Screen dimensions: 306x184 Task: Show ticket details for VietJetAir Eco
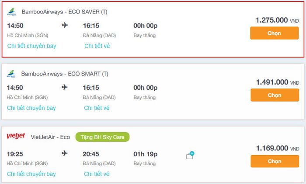[97, 174]
